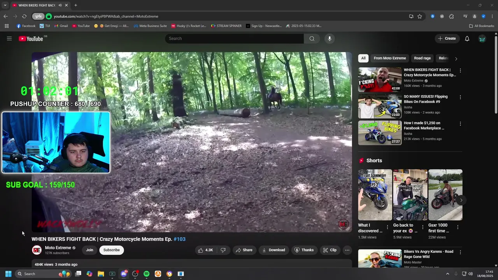The image size is (498, 280).
Task: Open options for How I made $1,250 video
Action: [x=460, y=124]
